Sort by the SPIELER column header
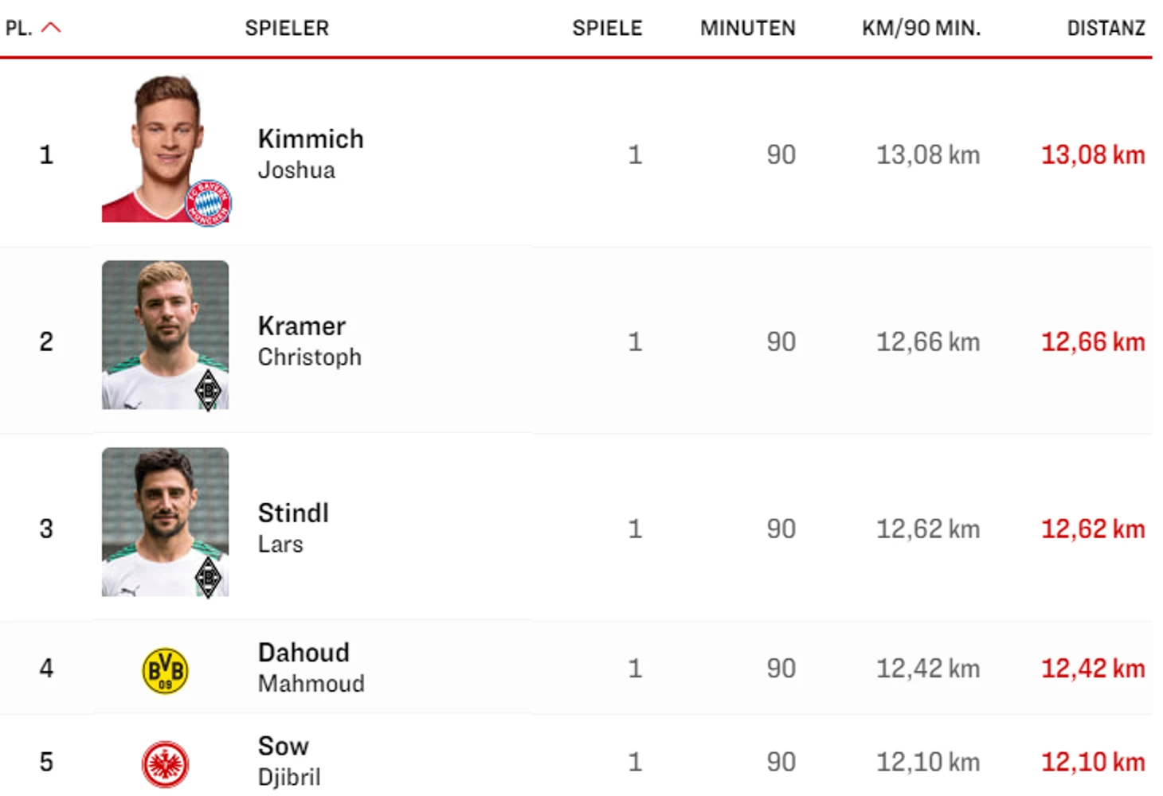The width and height of the screenshot is (1163, 796). click(x=287, y=28)
